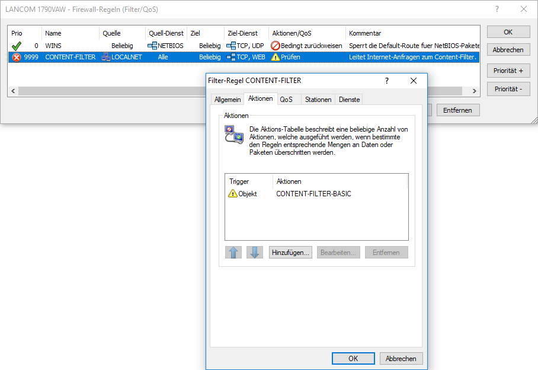
Task: Click the green checkmark icon of WINS rule
Action: click(17, 45)
